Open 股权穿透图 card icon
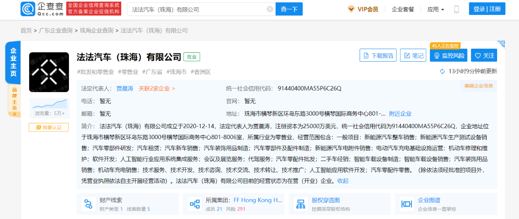 click(x=300, y=204)
